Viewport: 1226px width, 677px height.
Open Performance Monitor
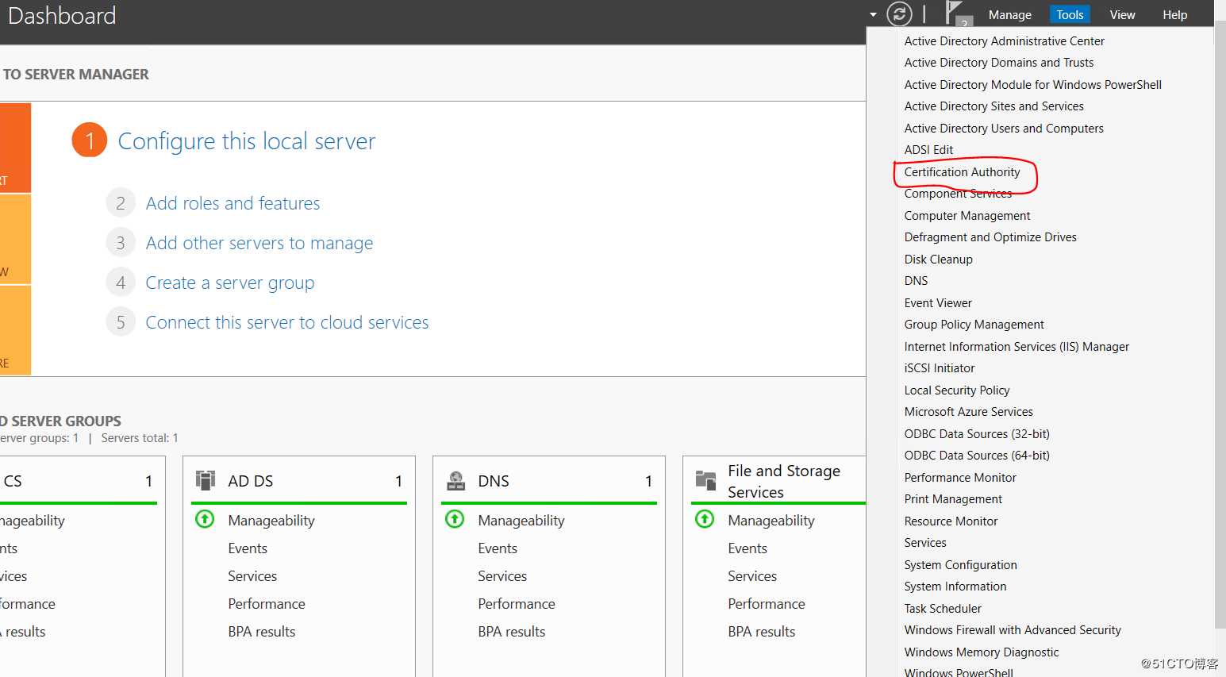(x=960, y=478)
